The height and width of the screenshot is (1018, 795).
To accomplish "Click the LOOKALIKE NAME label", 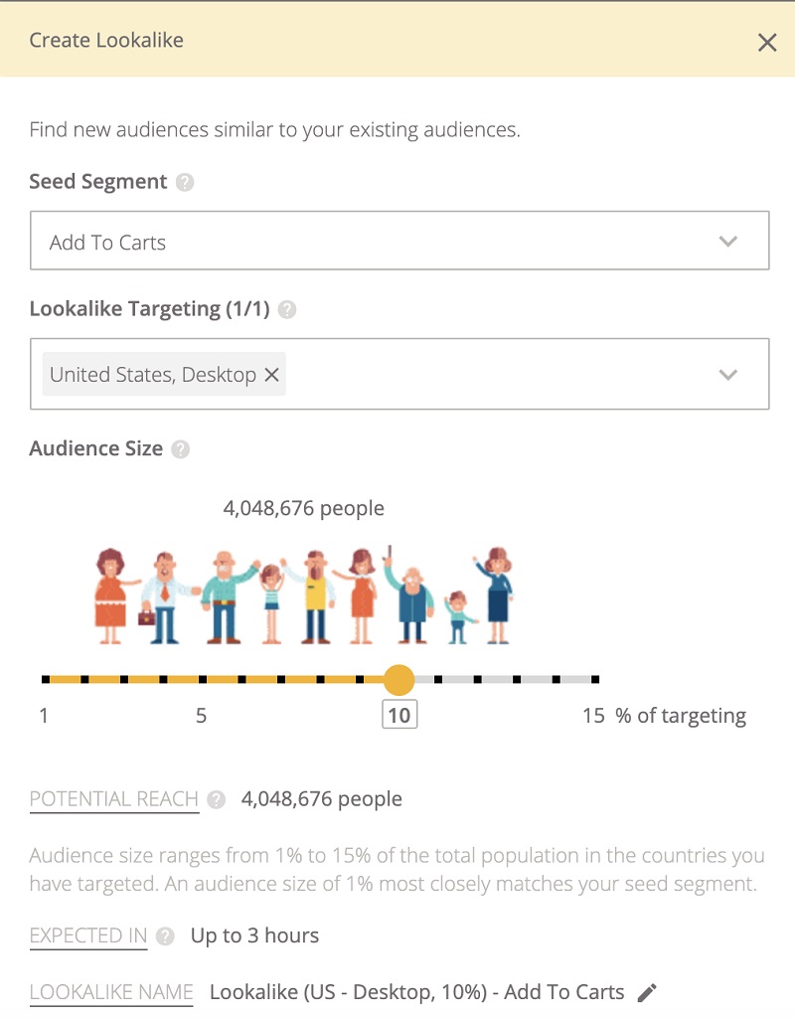I will (111, 992).
